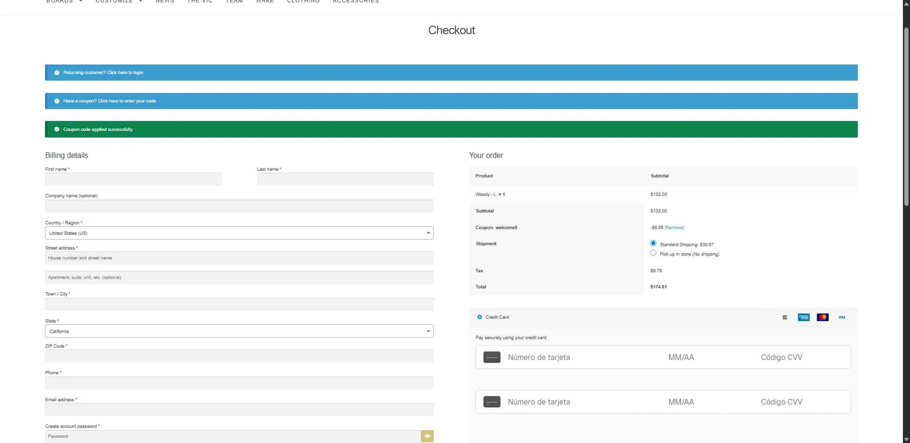Viewport: 910px width, 443px height.
Task: Click the page vertical scrollbar thumb
Action: [906, 116]
